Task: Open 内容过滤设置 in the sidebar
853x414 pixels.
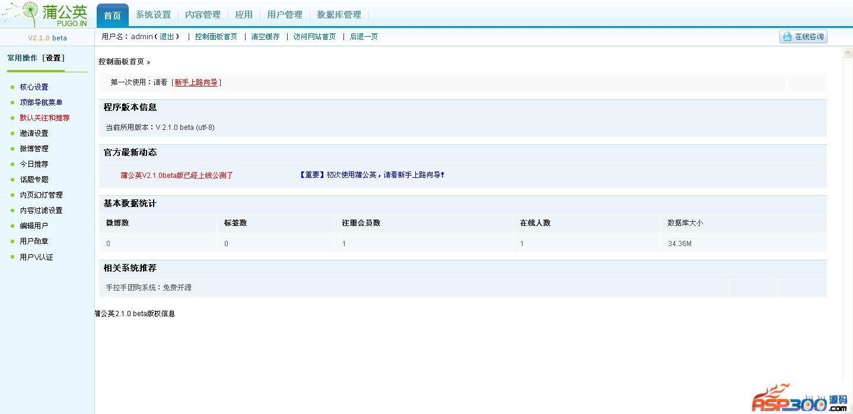Action: pyautogui.click(x=41, y=211)
